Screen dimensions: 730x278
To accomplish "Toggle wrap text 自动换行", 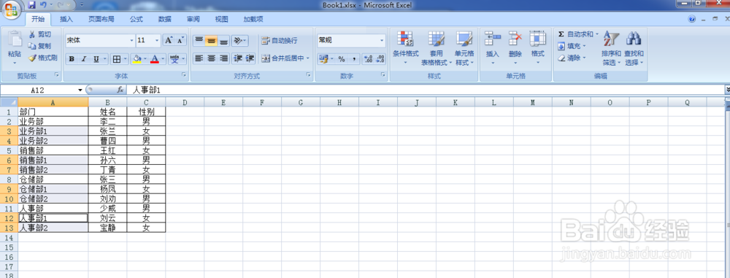I will point(280,41).
